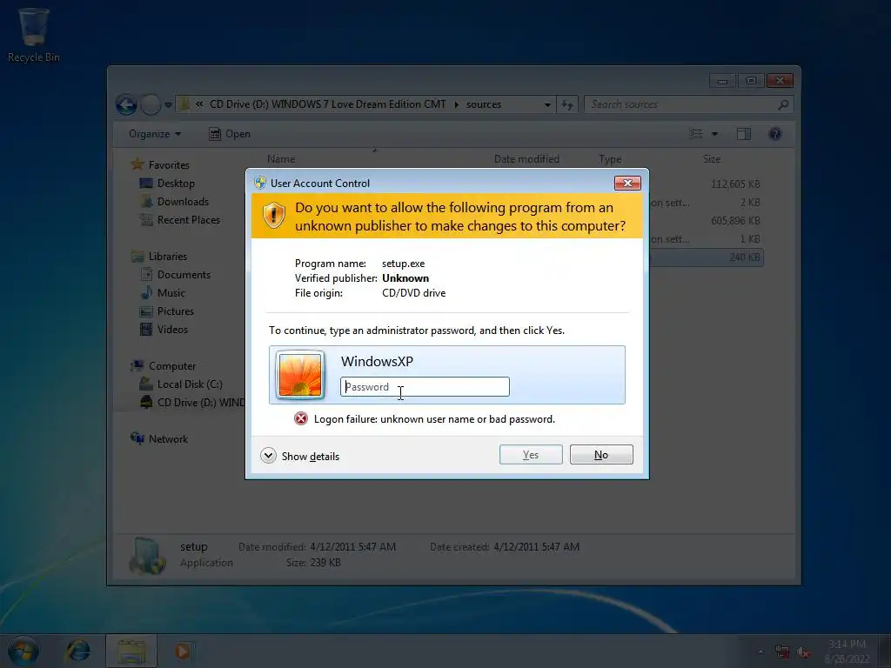Close the sources Explorer window
The image size is (891, 668).
pos(780,81)
